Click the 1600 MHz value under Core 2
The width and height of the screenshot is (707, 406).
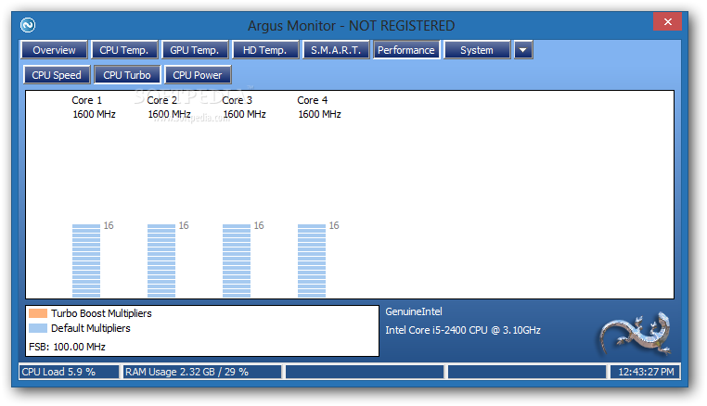pos(169,114)
